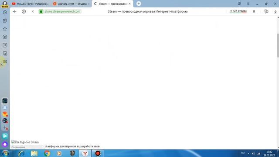Screen dimensions: 279x157
Task: Open the video play icon in sidebar
Action: 5,37
